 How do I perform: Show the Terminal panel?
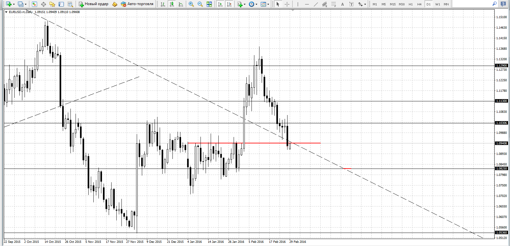click(x=61, y=4)
